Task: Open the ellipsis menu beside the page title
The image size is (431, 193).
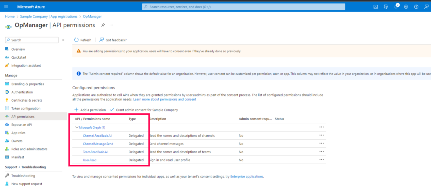Action: [x=111, y=25]
